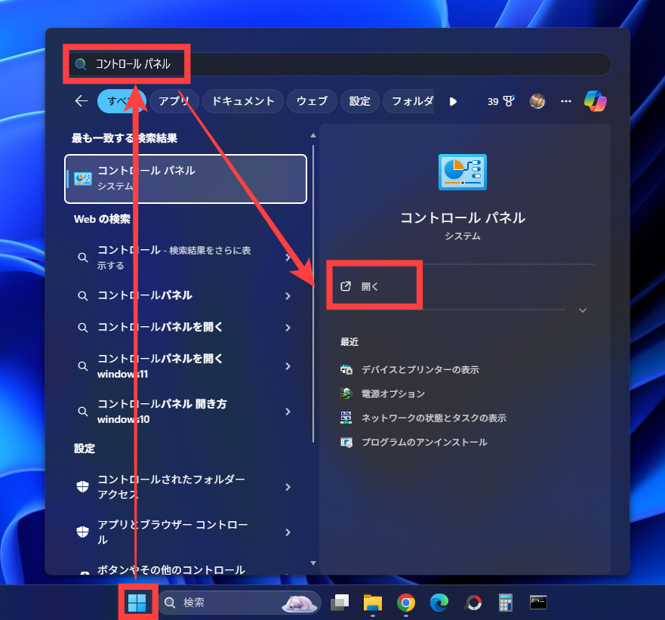Select the Control Panel icon in preview pane
This screenshot has width=665, height=620.
462,171
